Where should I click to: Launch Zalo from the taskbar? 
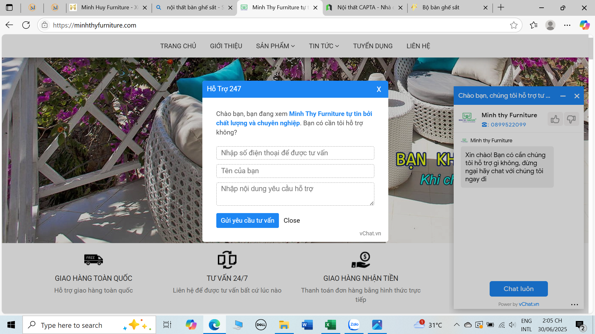354,325
